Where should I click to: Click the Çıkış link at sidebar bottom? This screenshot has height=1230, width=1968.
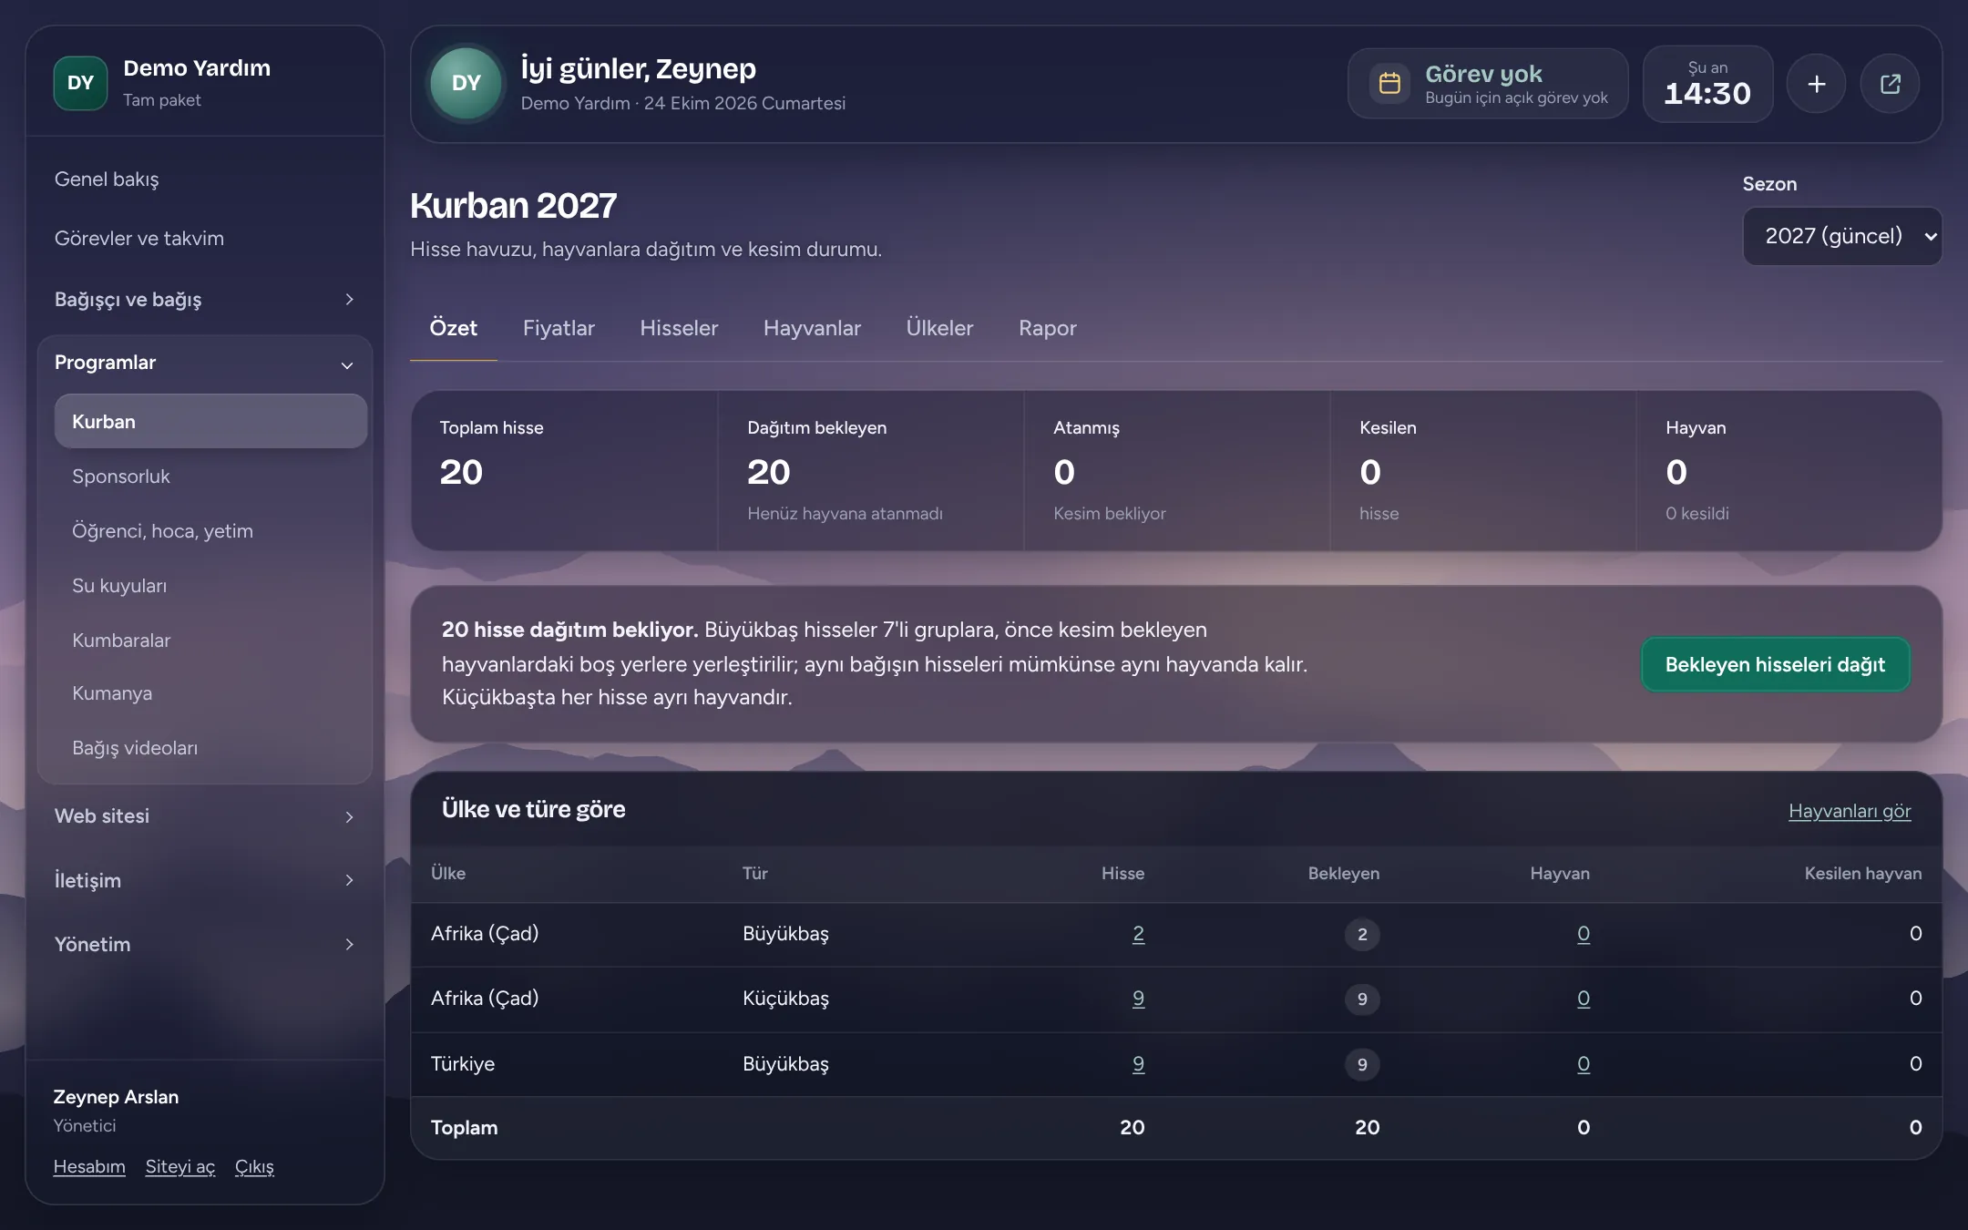click(x=254, y=1166)
